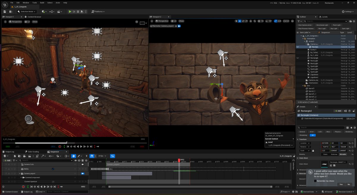Image resolution: width=357 pixels, height=195 pixels.
Task: Toggle Sequencer snapping magnet icon
Action: point(92,156)
